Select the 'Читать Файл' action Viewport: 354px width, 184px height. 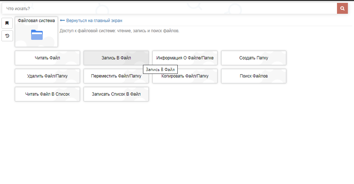[47, 58]
